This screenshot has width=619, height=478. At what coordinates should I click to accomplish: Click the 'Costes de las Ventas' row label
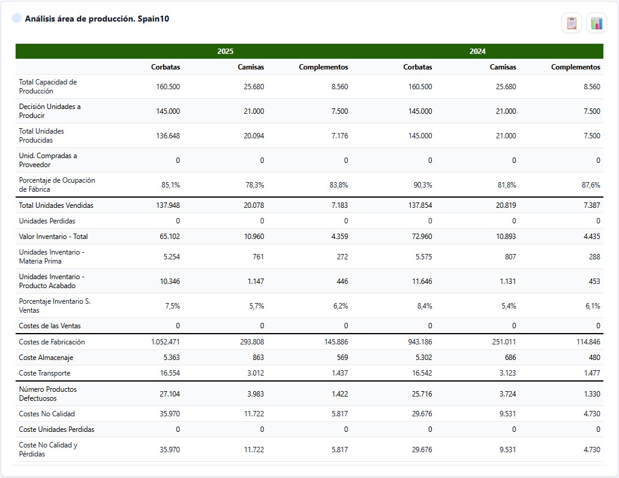coord(50,326)
